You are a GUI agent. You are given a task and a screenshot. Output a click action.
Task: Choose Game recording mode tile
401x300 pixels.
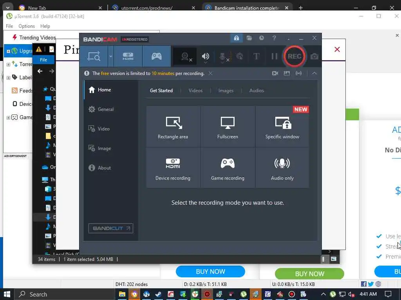228,168
